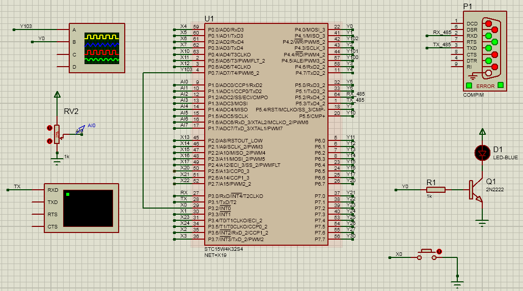Click the ERROR label on COMPIM
The width and height of the screenshot is (523, 291).
coord(485,86)
